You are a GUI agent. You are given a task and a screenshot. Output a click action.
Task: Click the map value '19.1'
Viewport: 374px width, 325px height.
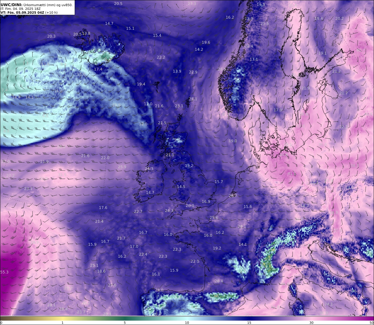click(x=323, y=53)
